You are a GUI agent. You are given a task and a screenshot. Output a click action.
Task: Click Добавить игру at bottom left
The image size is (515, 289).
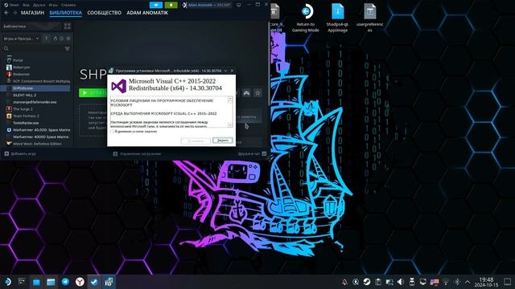pyautogui.click(x=20, y=153)
